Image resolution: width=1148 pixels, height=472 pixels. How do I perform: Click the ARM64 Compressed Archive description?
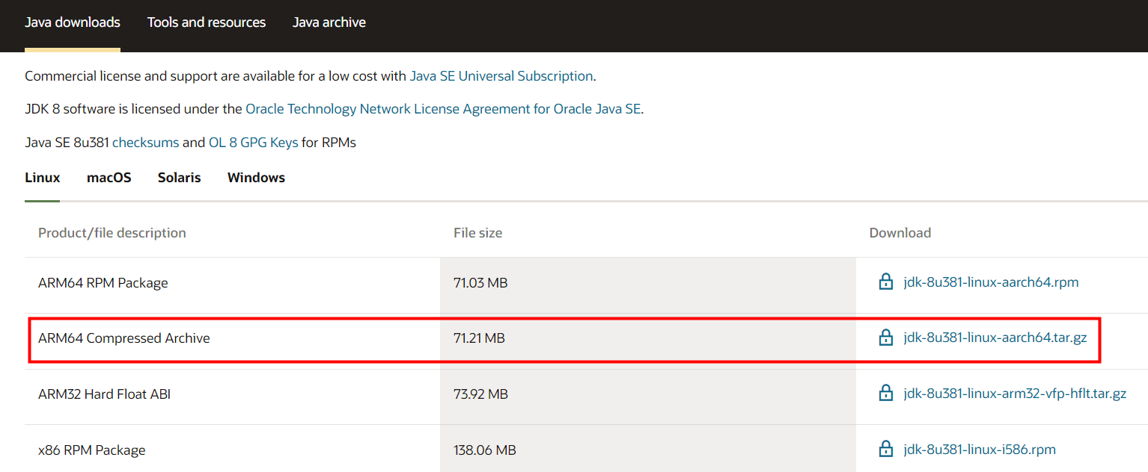pos(124,338)
